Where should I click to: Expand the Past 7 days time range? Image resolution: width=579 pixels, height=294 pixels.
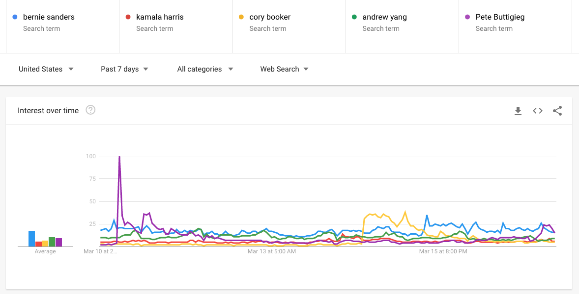tap(124, 69)
